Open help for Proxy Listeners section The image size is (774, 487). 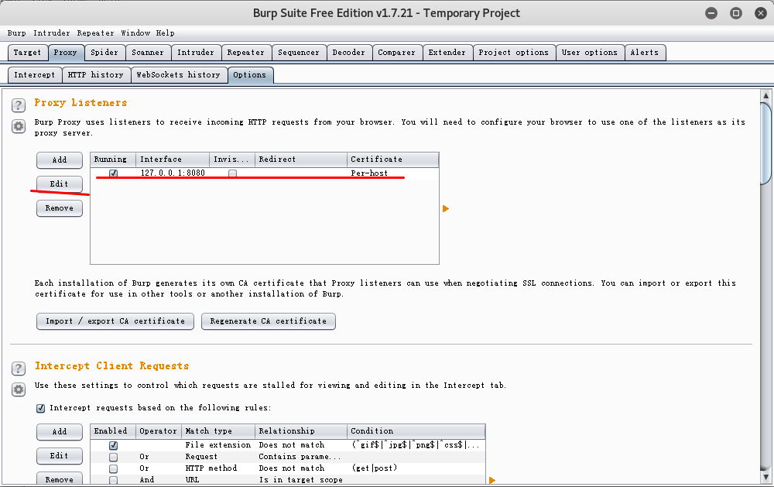(19, 105)
